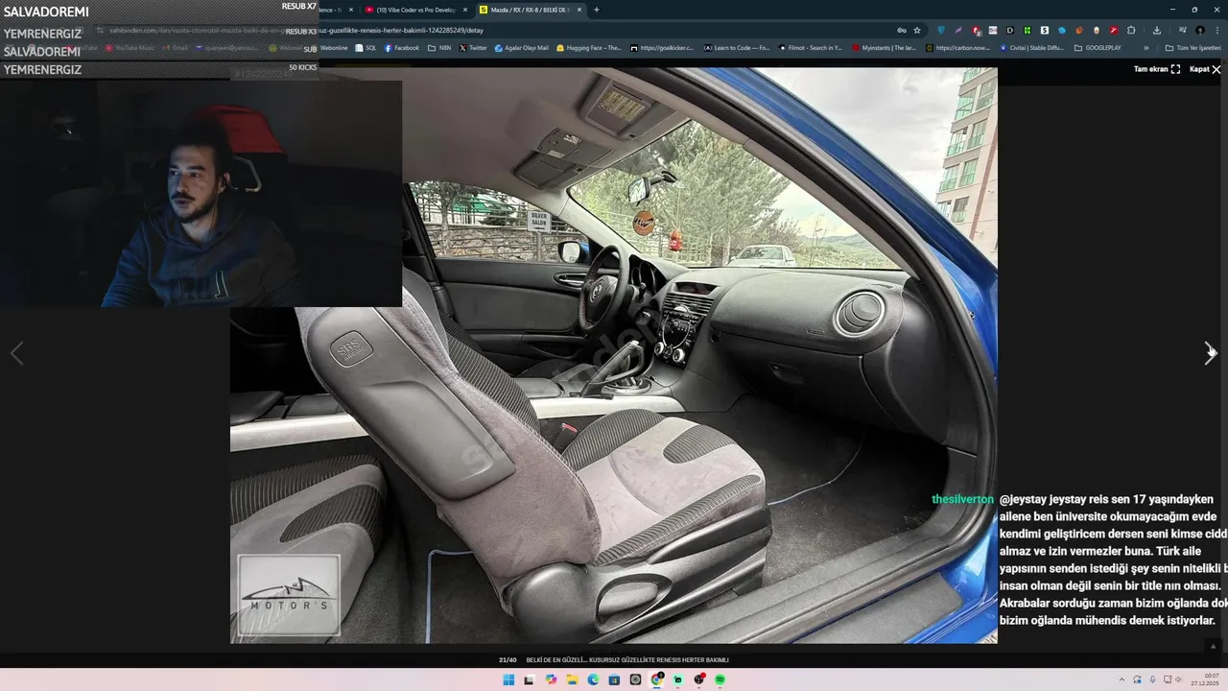Open the Facebook bookmark
This screenshot has height=691, width=1228.
(x=402, y=48)
